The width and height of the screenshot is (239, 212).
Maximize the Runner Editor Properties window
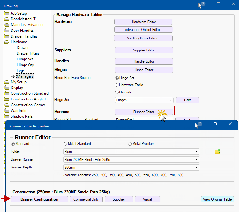215,124
